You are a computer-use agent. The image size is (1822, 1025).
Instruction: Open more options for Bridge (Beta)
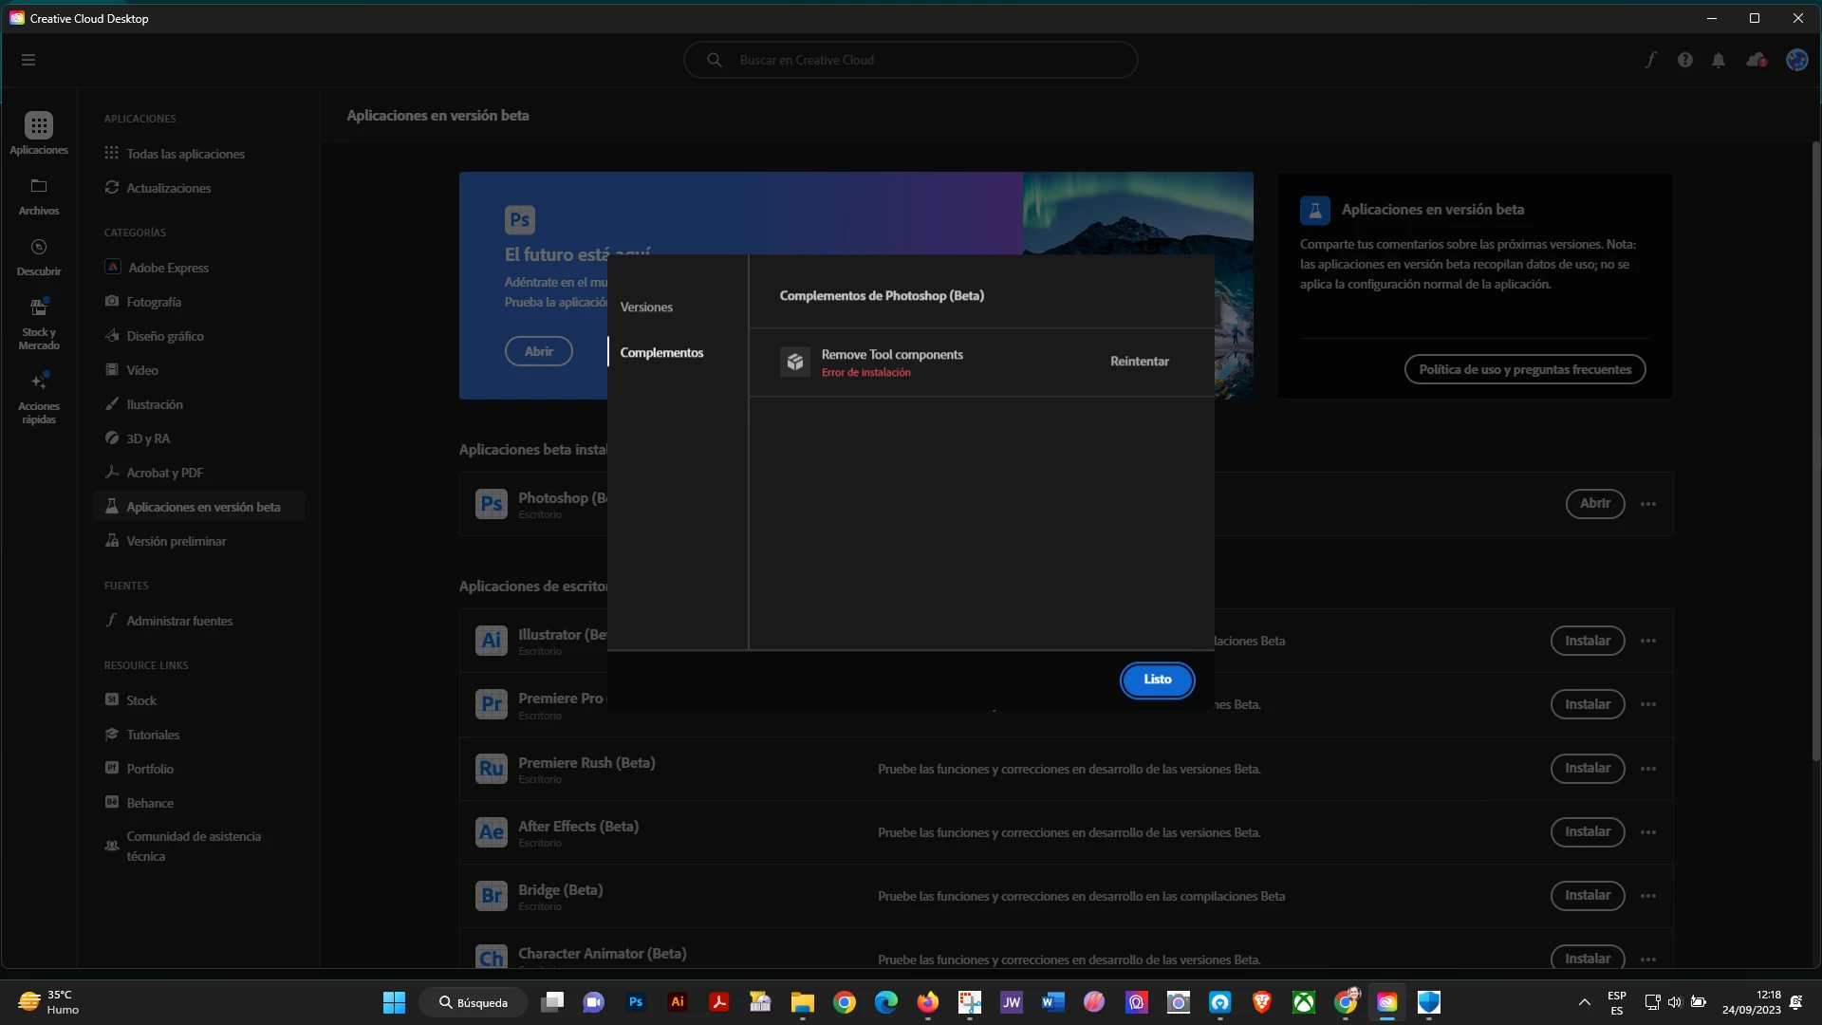coord(1648,896)
